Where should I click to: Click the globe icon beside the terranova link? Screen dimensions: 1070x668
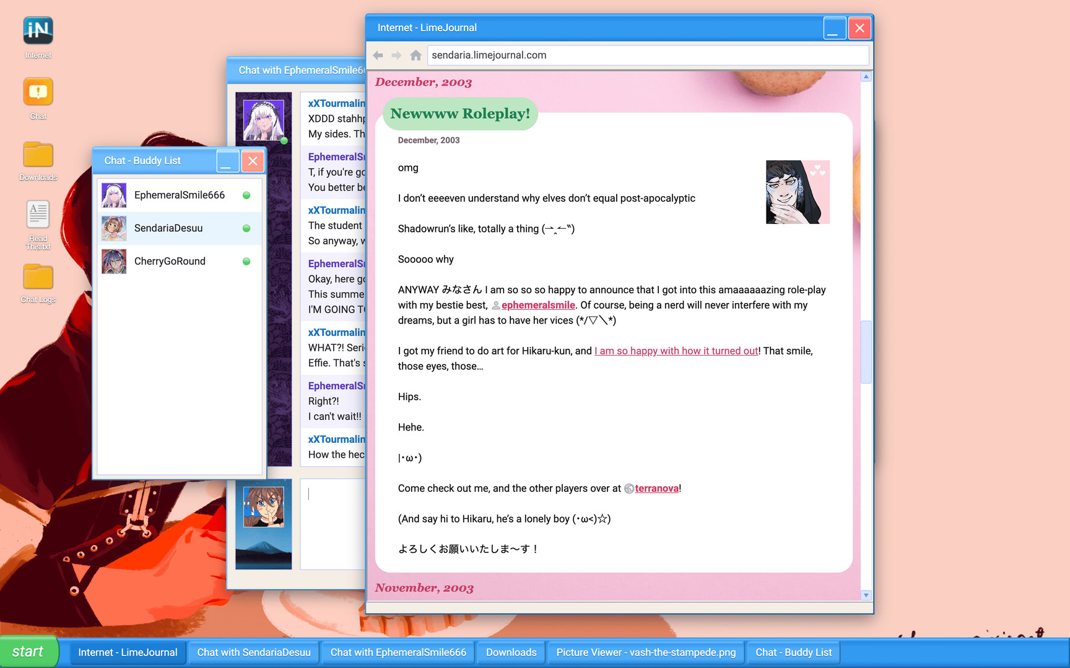pos(630,489)
